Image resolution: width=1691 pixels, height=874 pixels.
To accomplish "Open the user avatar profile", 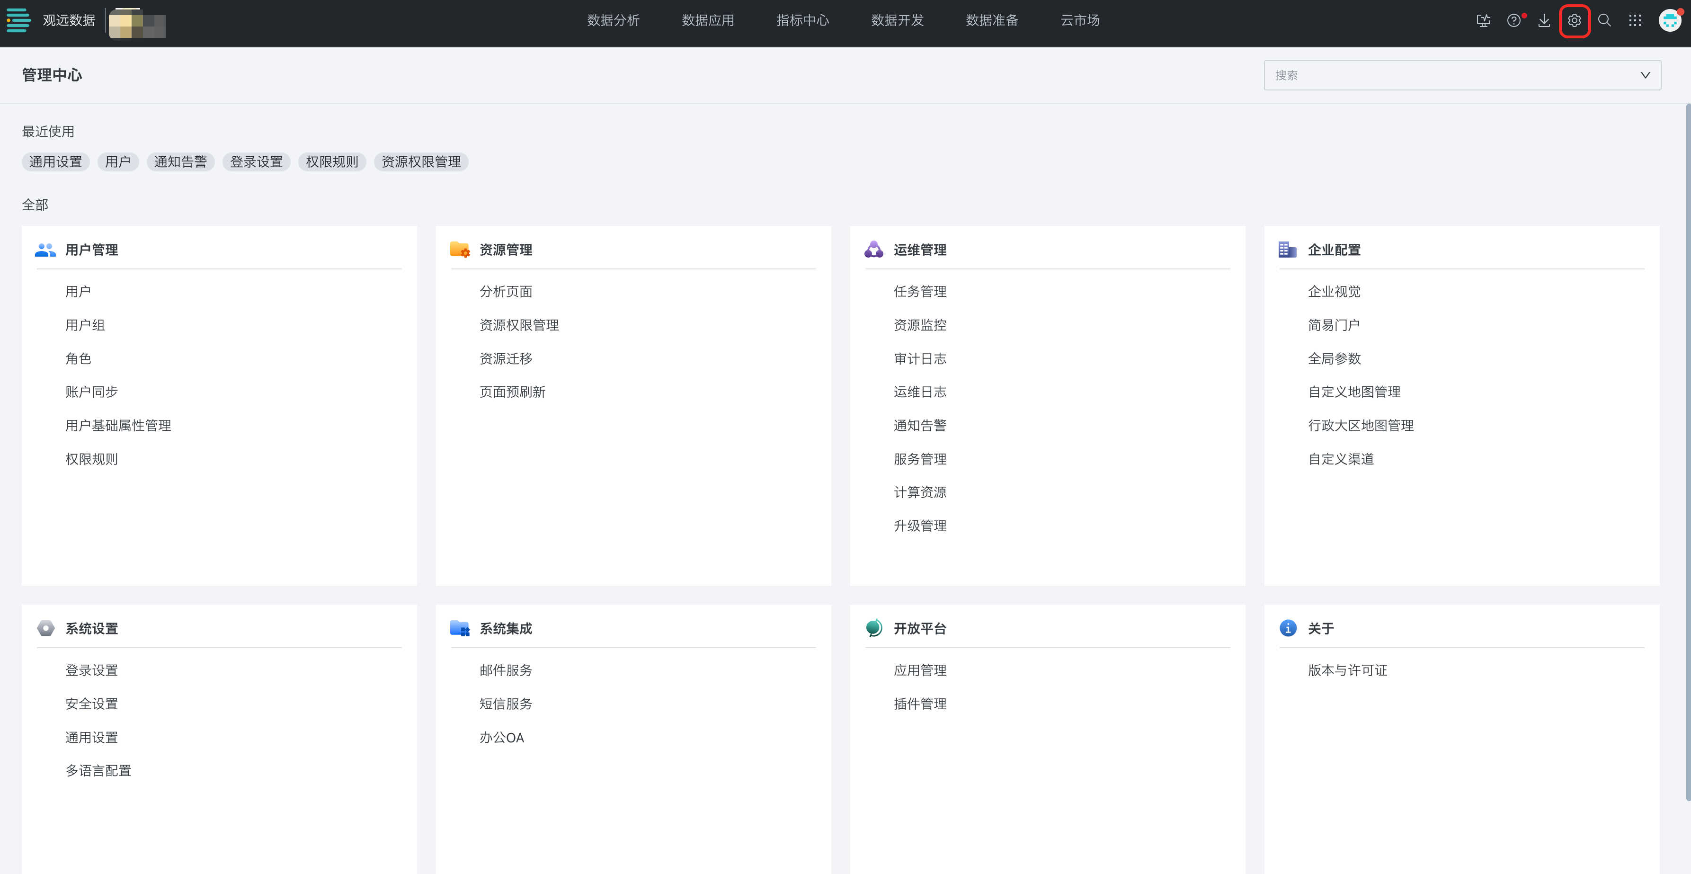I will [x=1669, y=20].
